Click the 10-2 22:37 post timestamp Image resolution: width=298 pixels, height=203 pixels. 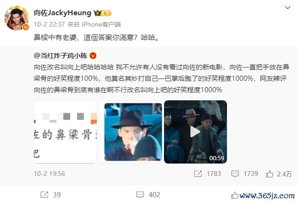click(50, 24)
